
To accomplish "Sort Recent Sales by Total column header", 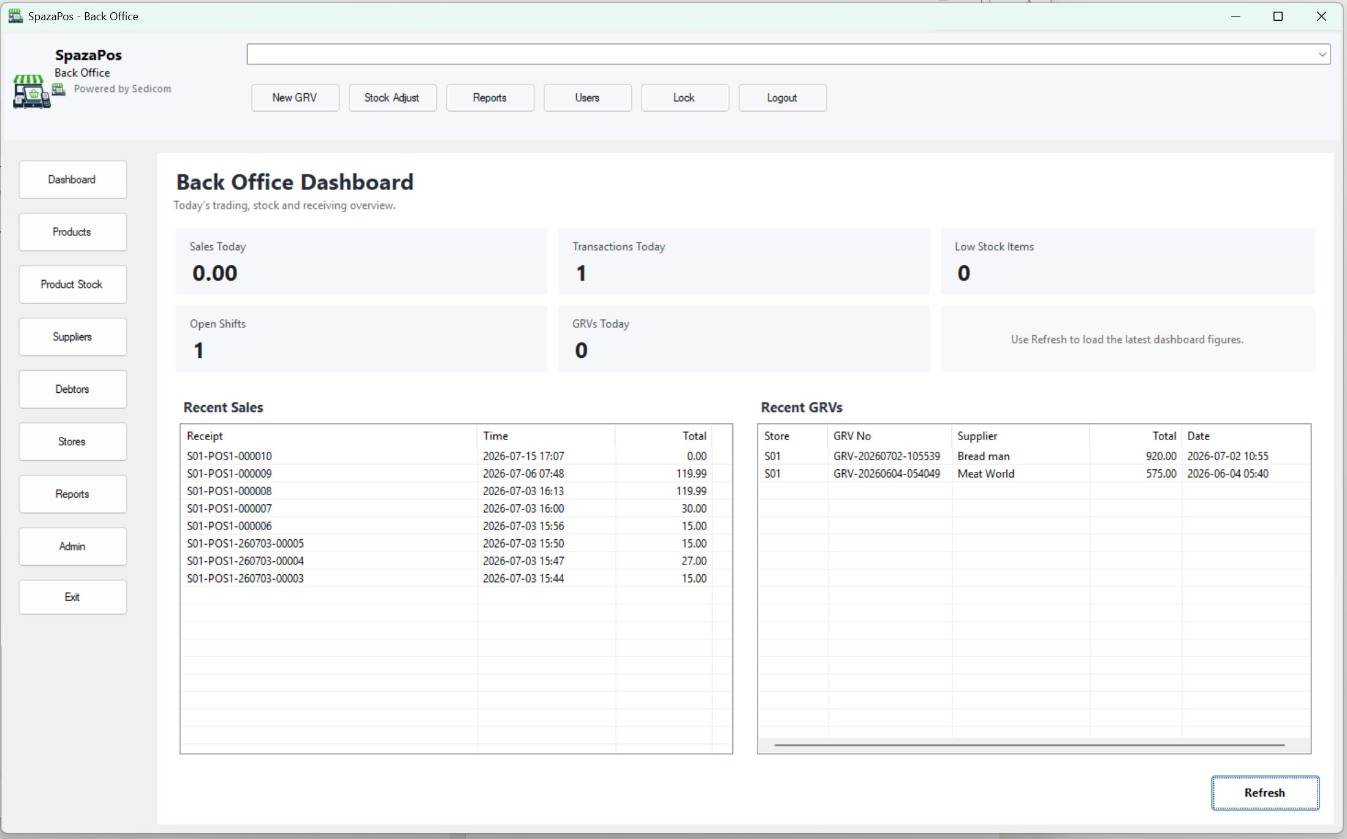I will point(664,436).
